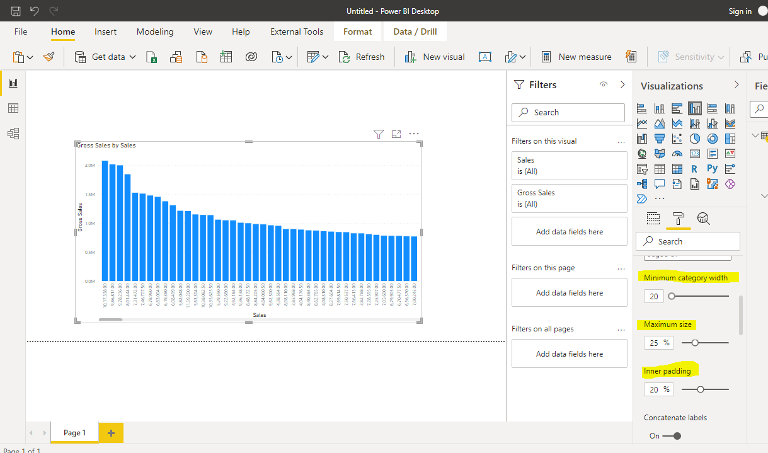
Task: Enter Focus mode on the chart
Action: [396, 134]
